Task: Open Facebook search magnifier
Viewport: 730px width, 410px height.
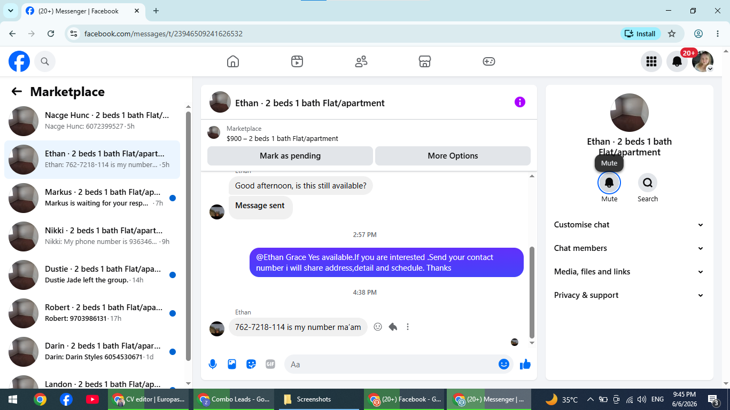Action: [x=45, y=61]
